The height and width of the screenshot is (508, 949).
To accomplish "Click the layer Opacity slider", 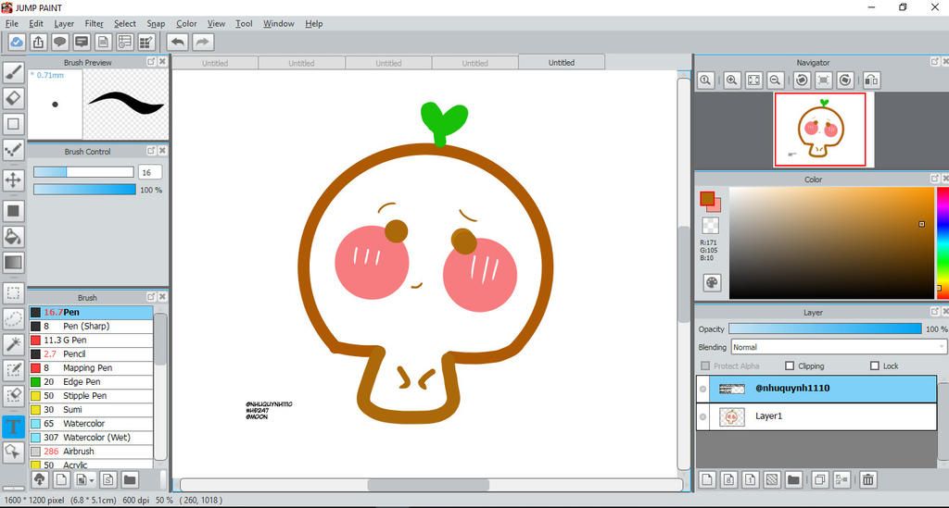I will click(825, 328).
